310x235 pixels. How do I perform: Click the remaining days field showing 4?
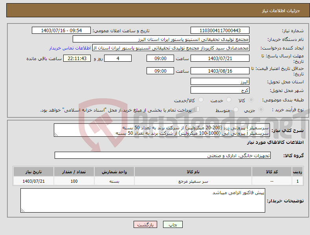click(118, 58)
